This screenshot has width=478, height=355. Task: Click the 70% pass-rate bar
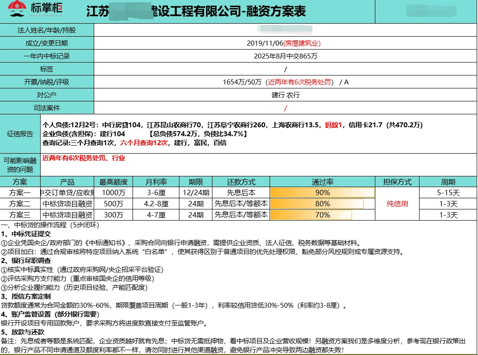coord(311,215)
